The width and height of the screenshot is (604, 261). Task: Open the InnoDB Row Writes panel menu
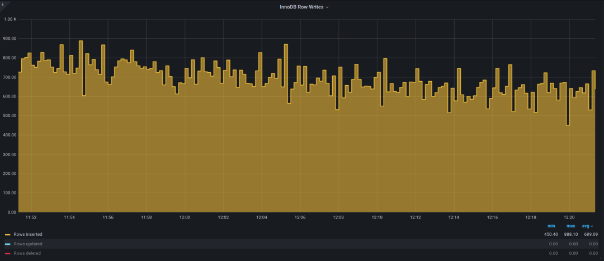[301, 7]
